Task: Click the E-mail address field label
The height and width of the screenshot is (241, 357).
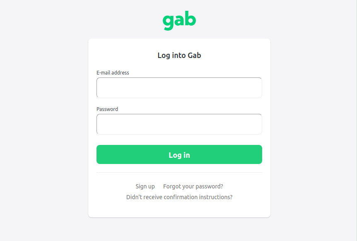Action: coord(113,73)
